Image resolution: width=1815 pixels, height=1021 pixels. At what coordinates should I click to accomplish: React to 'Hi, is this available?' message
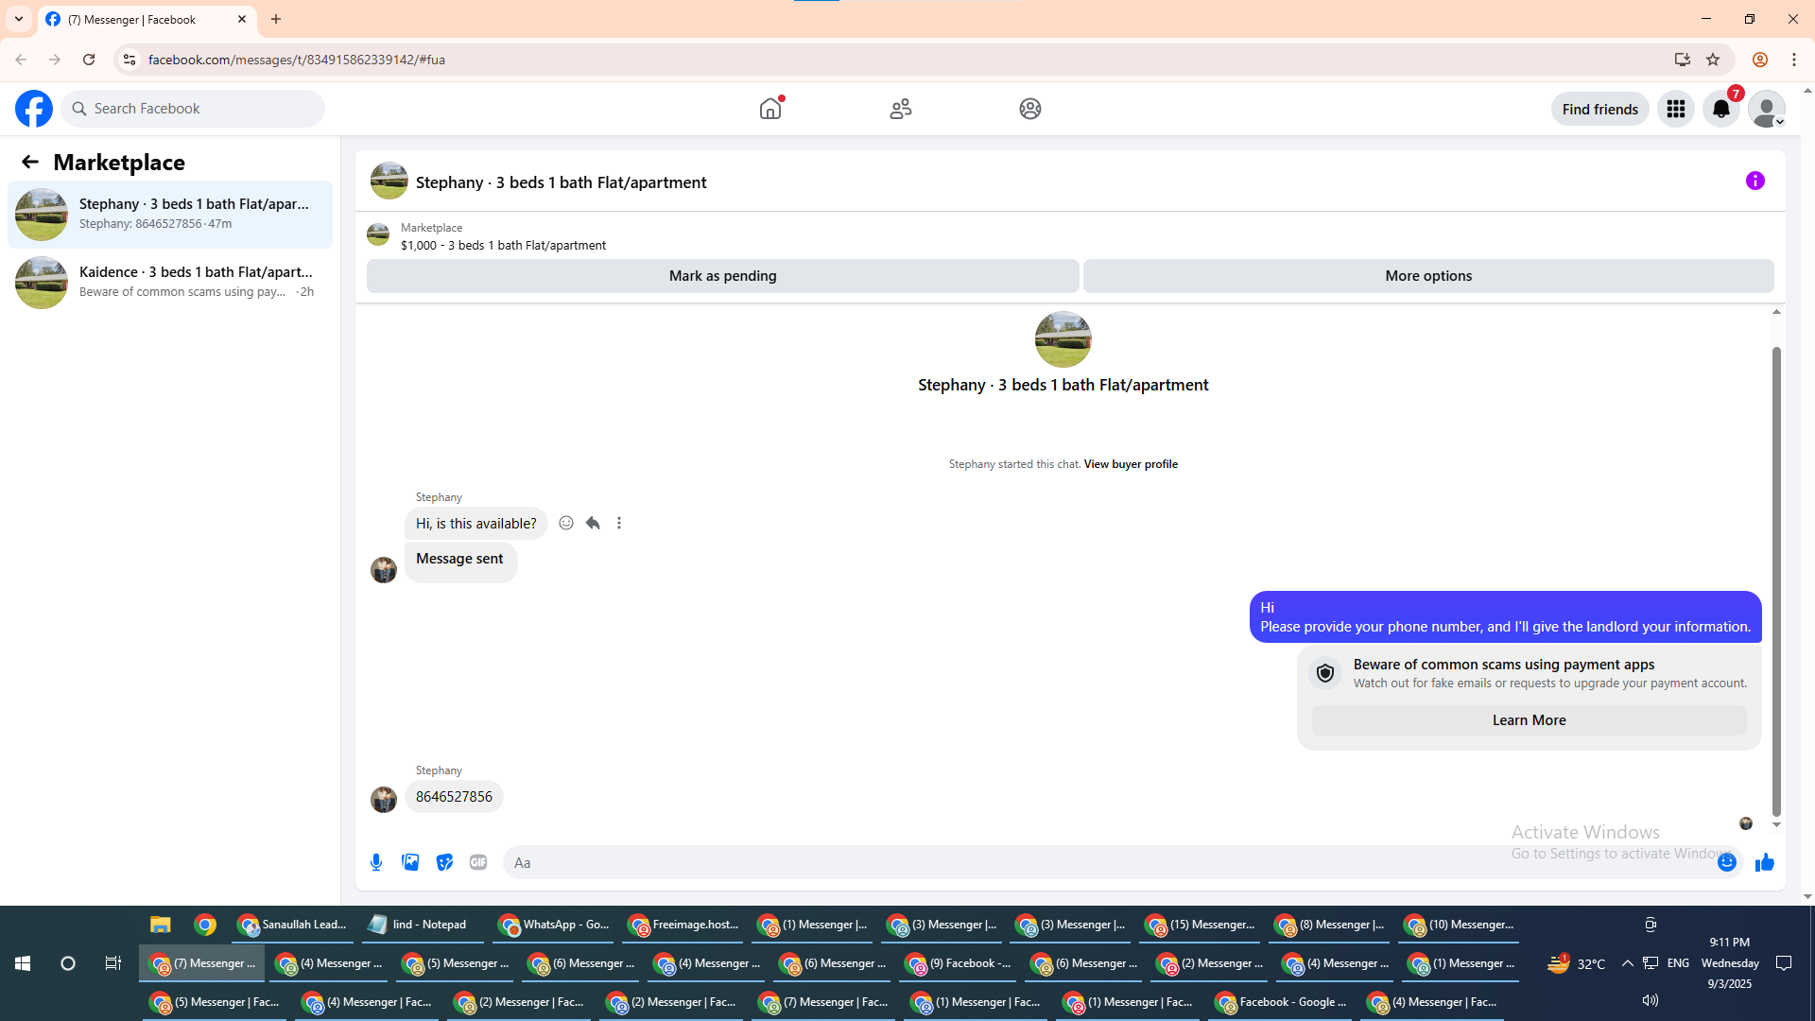coord(566,523)
